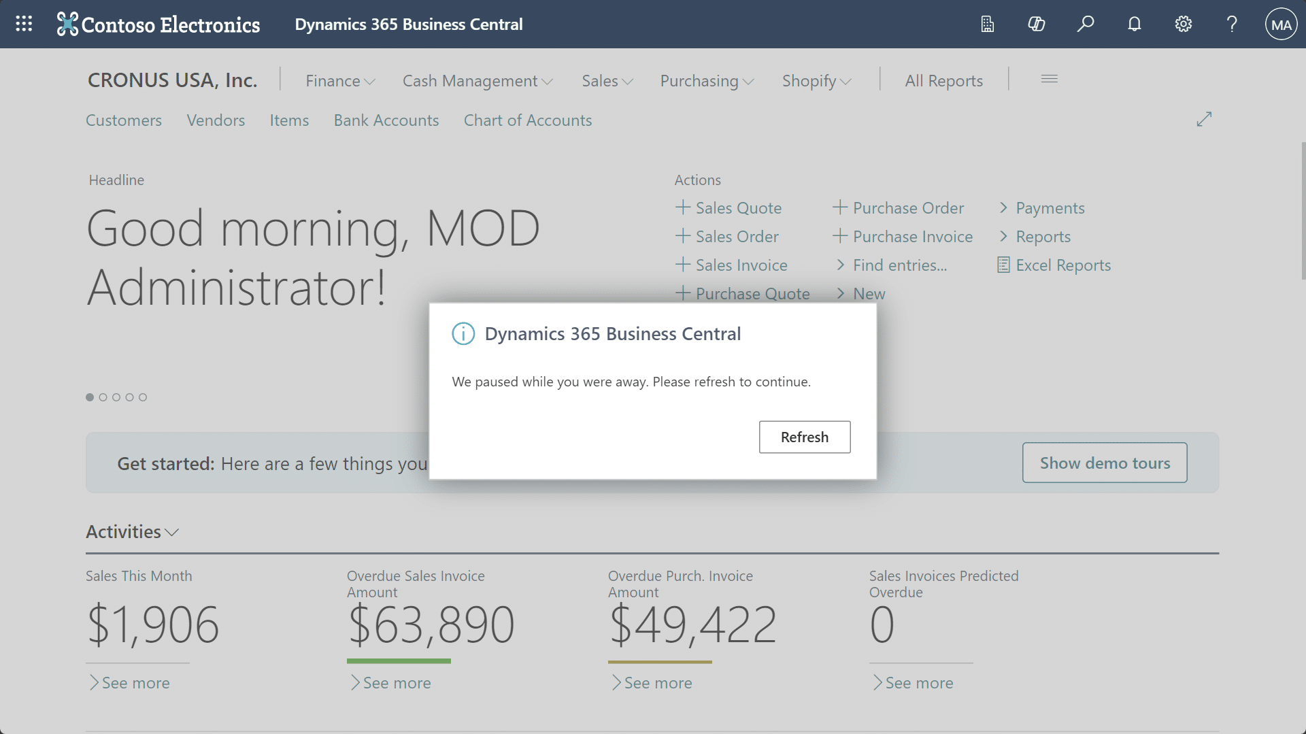This screenshot has height=734, width=1306.
Task: See more under Sales Invoices Predicted Overdue
Action: coord(913,683)
